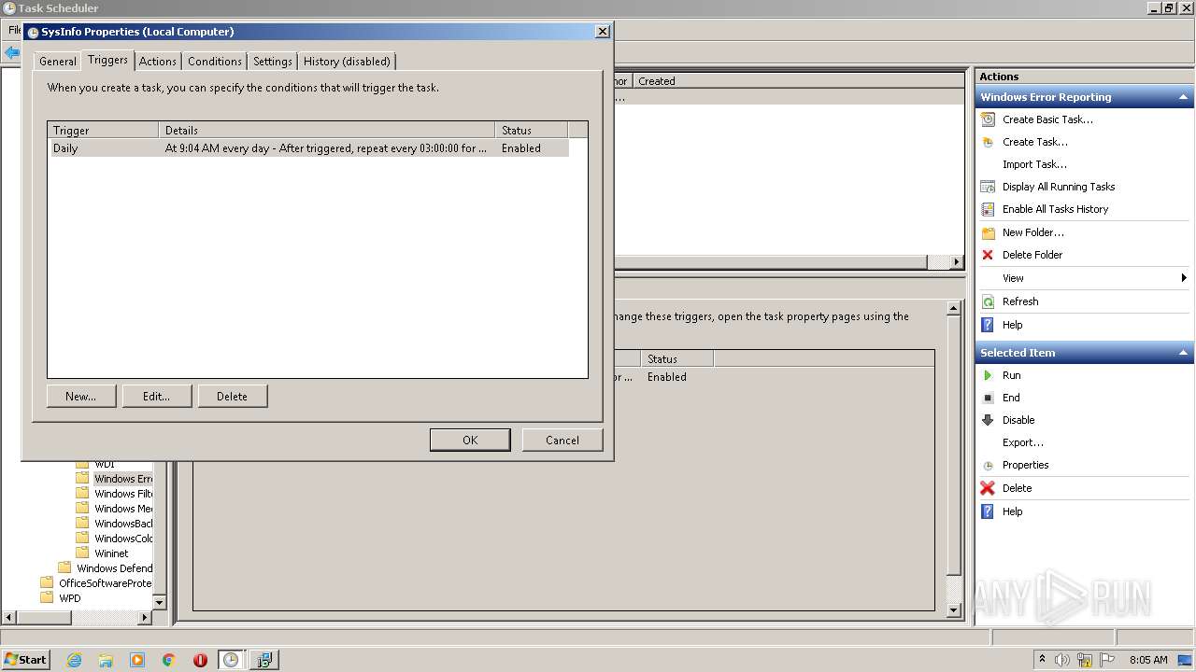Select the OfficeSoftwareProtection folder in tree

pyautogui.click(x=105, y=583)
